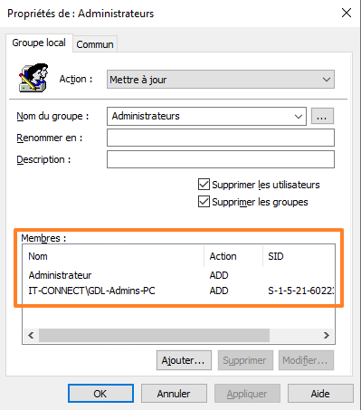
Task: Confirm with the OK button
Action: click(100, 394)
